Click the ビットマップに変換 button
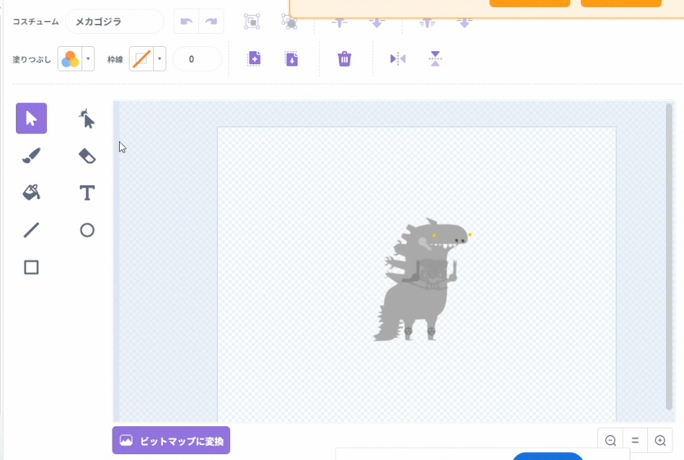The image size is (684, 460). 171,441
